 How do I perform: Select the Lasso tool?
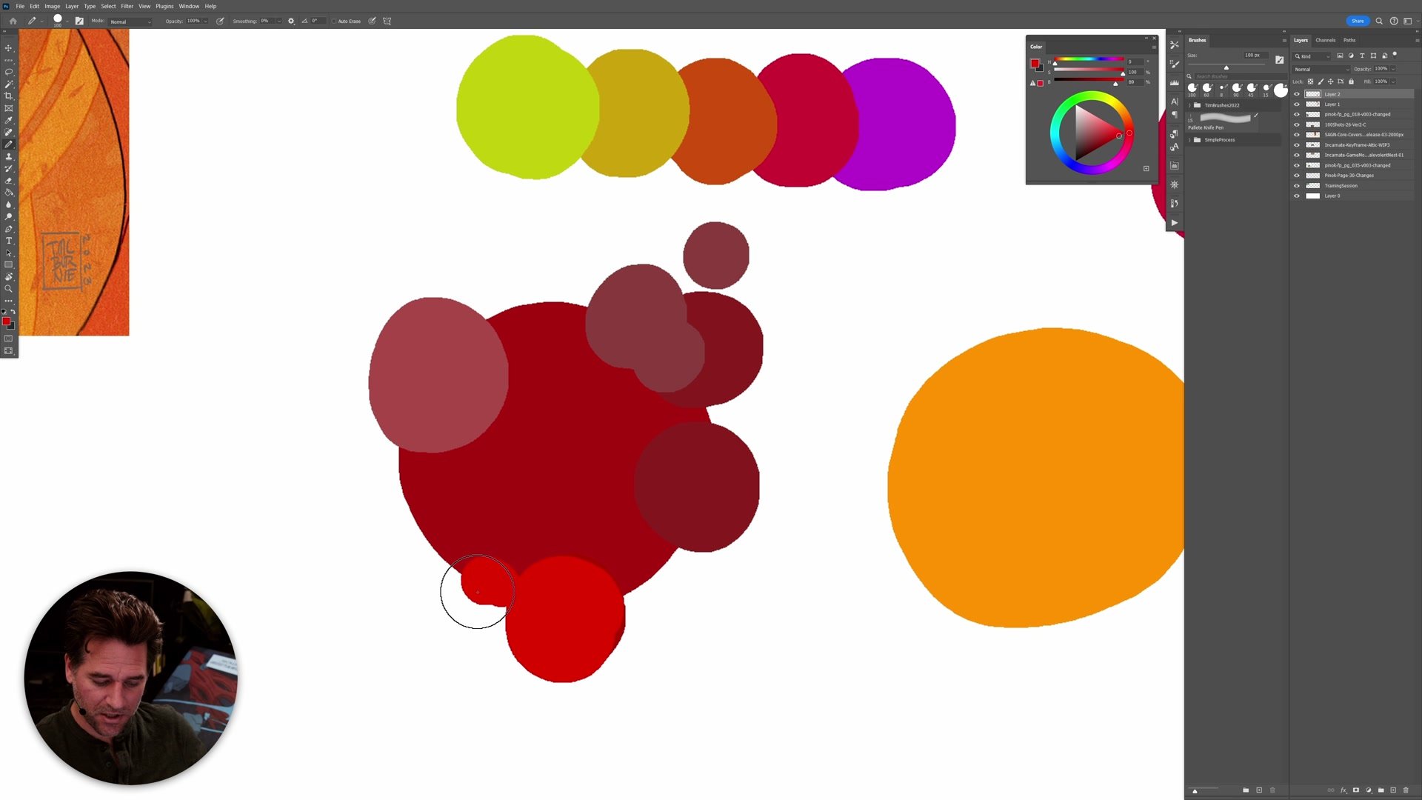(x=9, y=72)
